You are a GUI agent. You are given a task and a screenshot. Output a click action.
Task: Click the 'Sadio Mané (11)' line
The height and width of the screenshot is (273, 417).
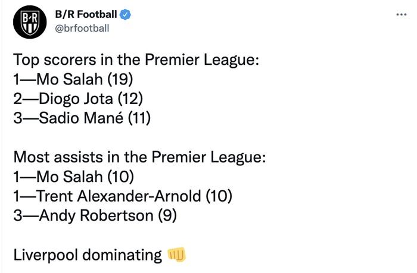tap(82, 118)
